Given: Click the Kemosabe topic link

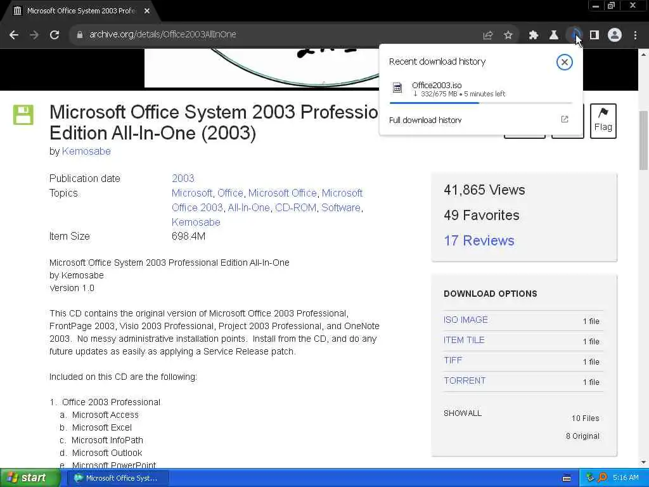Looking at the screenshot, I should (196, 222).
